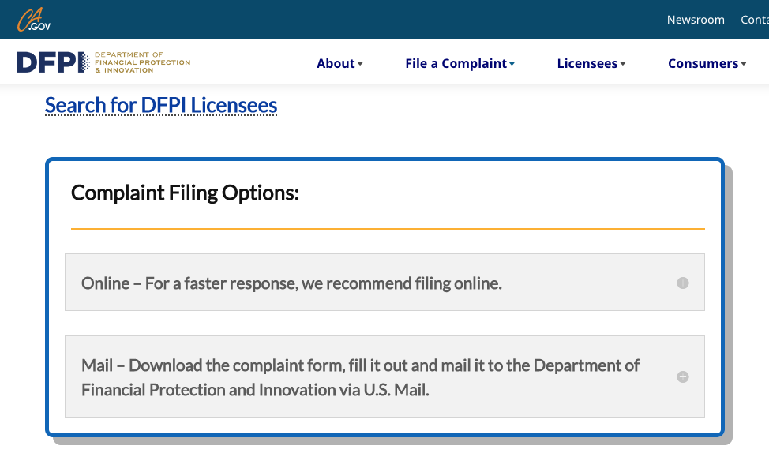Open the DFPI department logo homepage

103,62
